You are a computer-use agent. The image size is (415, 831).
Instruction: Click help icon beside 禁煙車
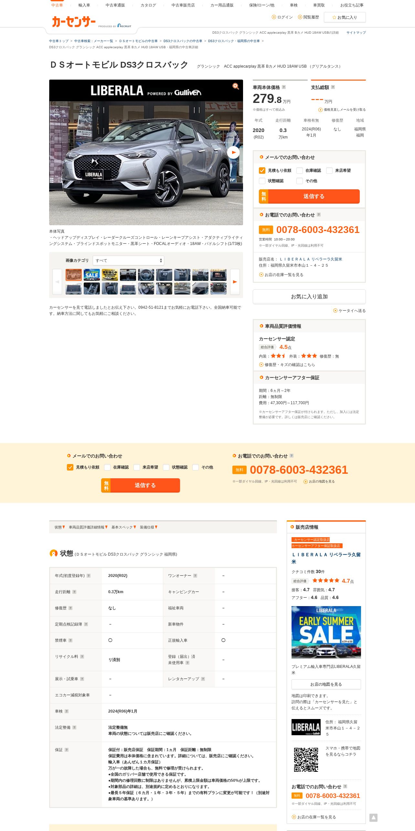click(x=70, y=640)
